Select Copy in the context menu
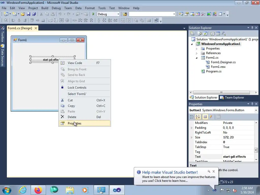This screenshot has height=195, width=260. [x=85, y=106]
